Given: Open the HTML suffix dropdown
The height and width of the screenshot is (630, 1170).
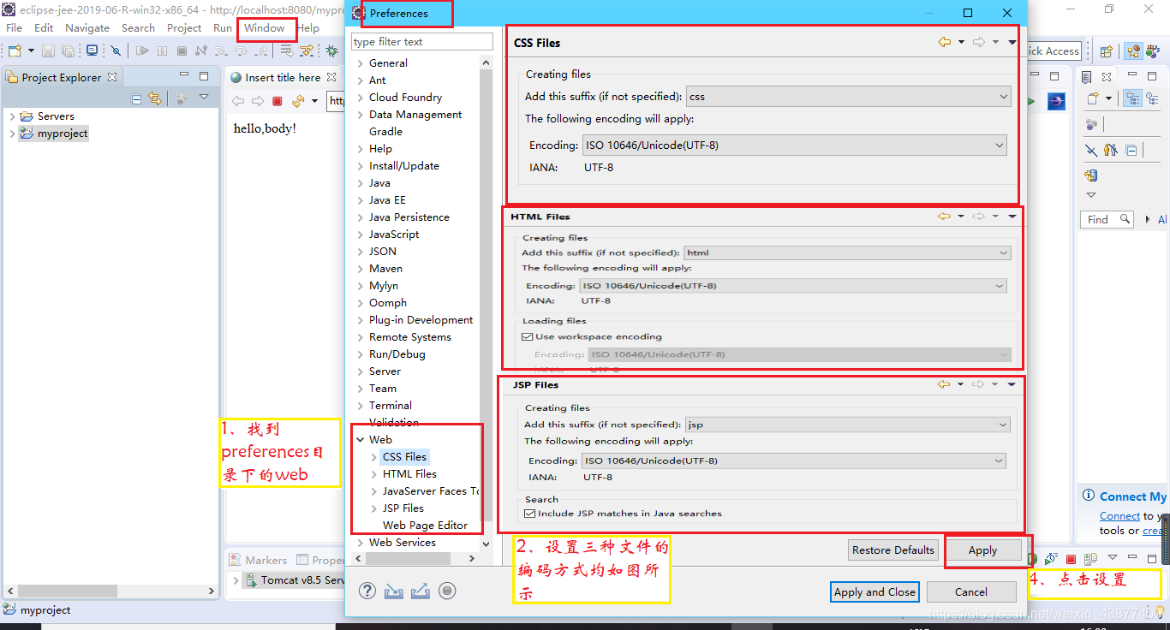Looking at the screenshot, I should pos(848,253).
